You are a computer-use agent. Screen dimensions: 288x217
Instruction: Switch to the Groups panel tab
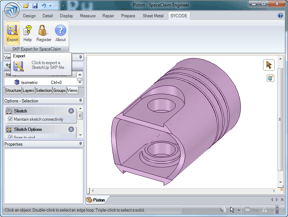tap(59, 90)
